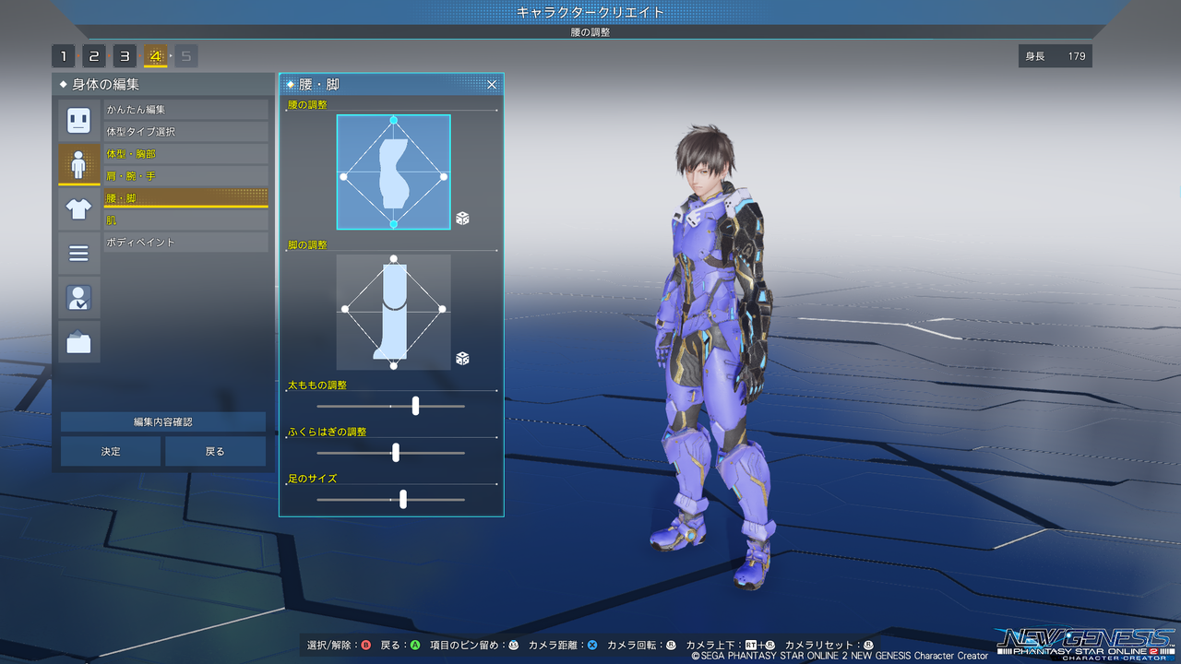1181x664 pixels.
Task: Go to creation step 2
Action: point(94,56)
